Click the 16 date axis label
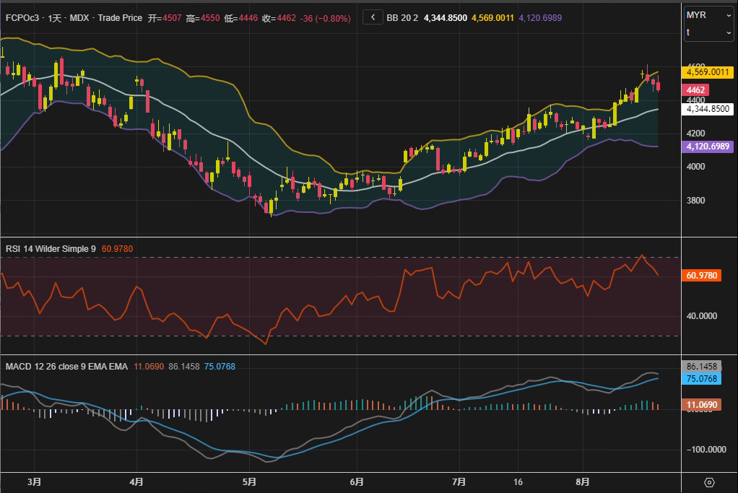Screen dimensions: 738x493 (x=518, y=481)
